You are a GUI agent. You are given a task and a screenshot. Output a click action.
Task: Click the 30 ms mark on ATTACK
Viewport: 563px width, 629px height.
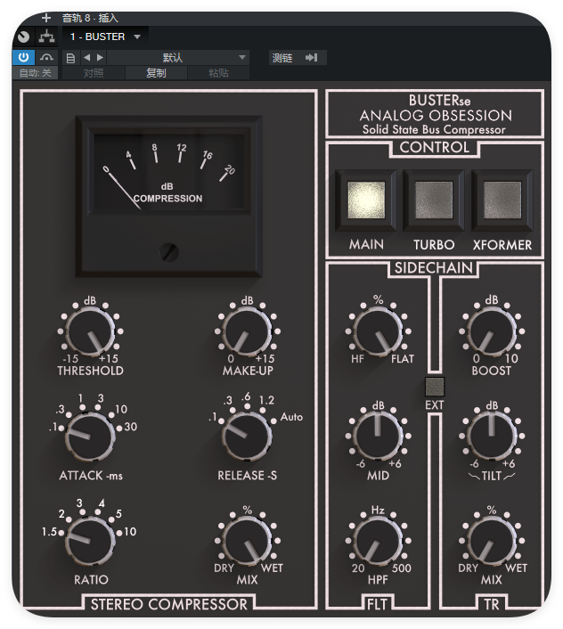click(131, 427)
